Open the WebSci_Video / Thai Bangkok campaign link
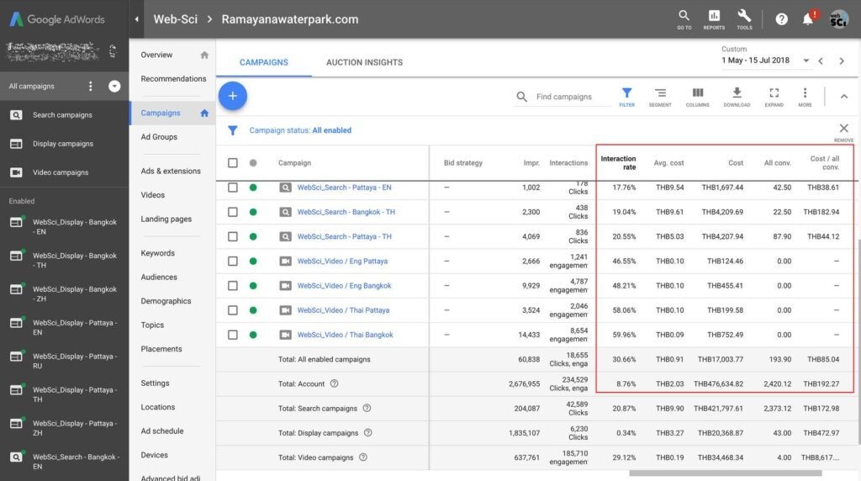861x481 pixels. [345, 335]
